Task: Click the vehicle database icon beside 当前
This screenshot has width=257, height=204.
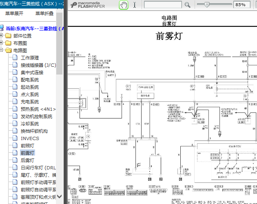Action: 2,28
